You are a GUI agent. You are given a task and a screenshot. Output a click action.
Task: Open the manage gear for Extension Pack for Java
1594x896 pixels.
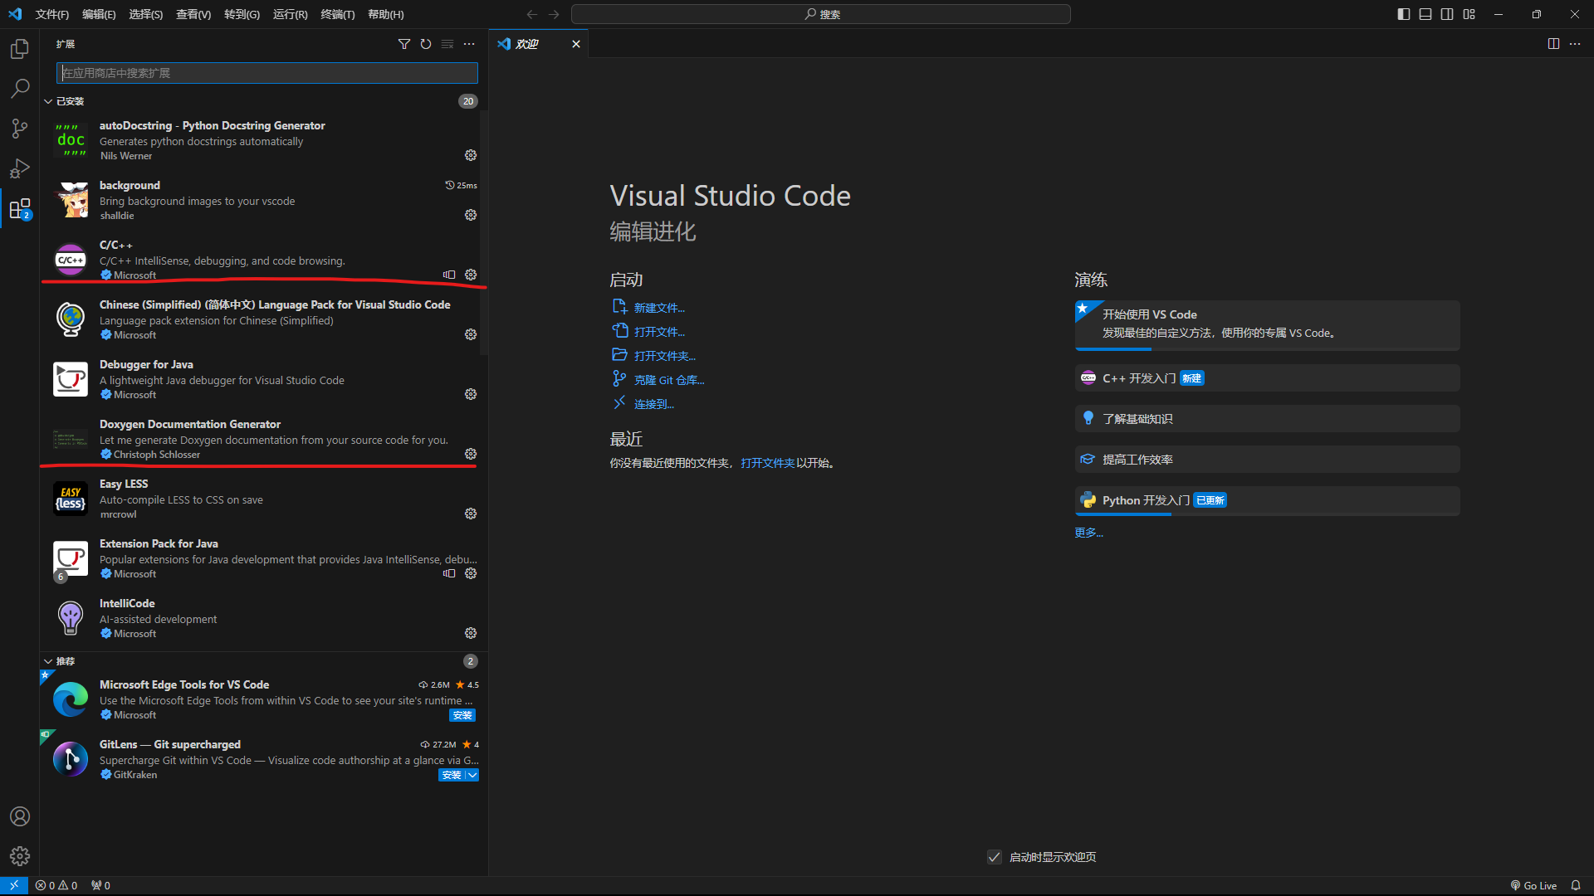coord(471,573)
